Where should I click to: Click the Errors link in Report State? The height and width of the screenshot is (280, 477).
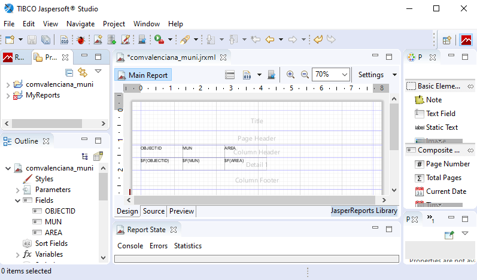click(159, 246)
